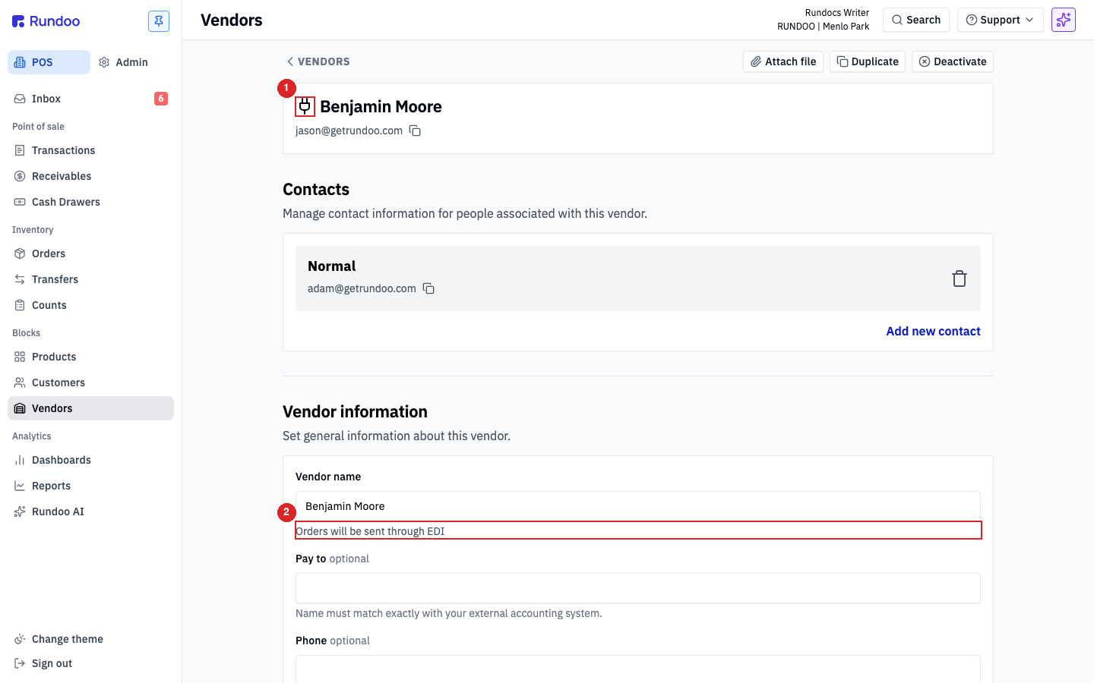Image resolution: width=1094 pixels, height=683 pixels.
Task: Open Orders under Inventory
Action: [x=90, y=253]
